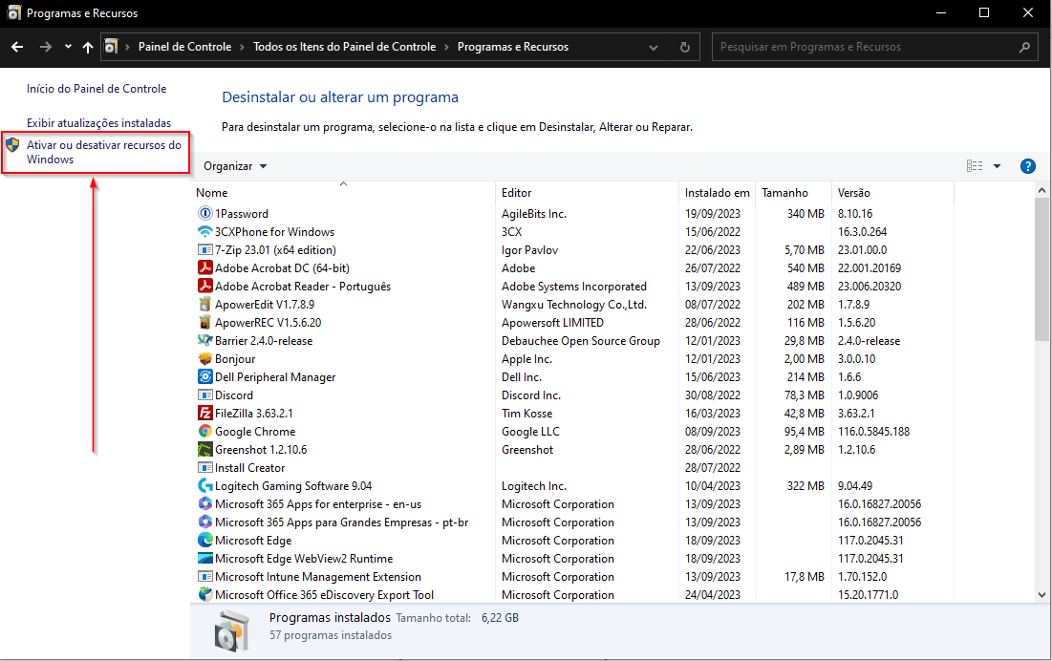Image resolution: width=1052 pixels, height=661 pixels.
Task: Navigate to Todos os Itens do Painel de Controle
Action: tap(344, 47)
